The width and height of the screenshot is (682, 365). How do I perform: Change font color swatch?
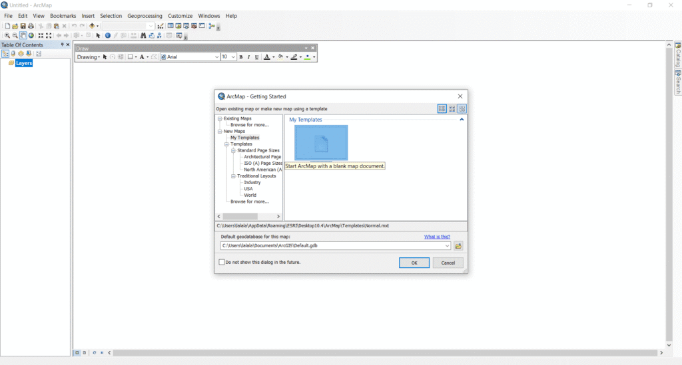pos(267,57)
